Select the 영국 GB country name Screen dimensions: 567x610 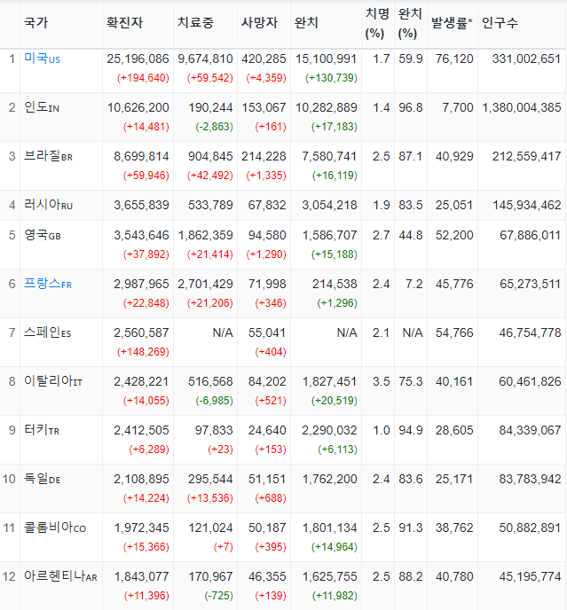tap(43, 235)
